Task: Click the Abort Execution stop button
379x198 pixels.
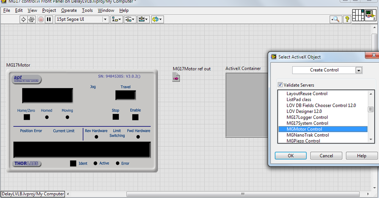Action: (41, 19)
